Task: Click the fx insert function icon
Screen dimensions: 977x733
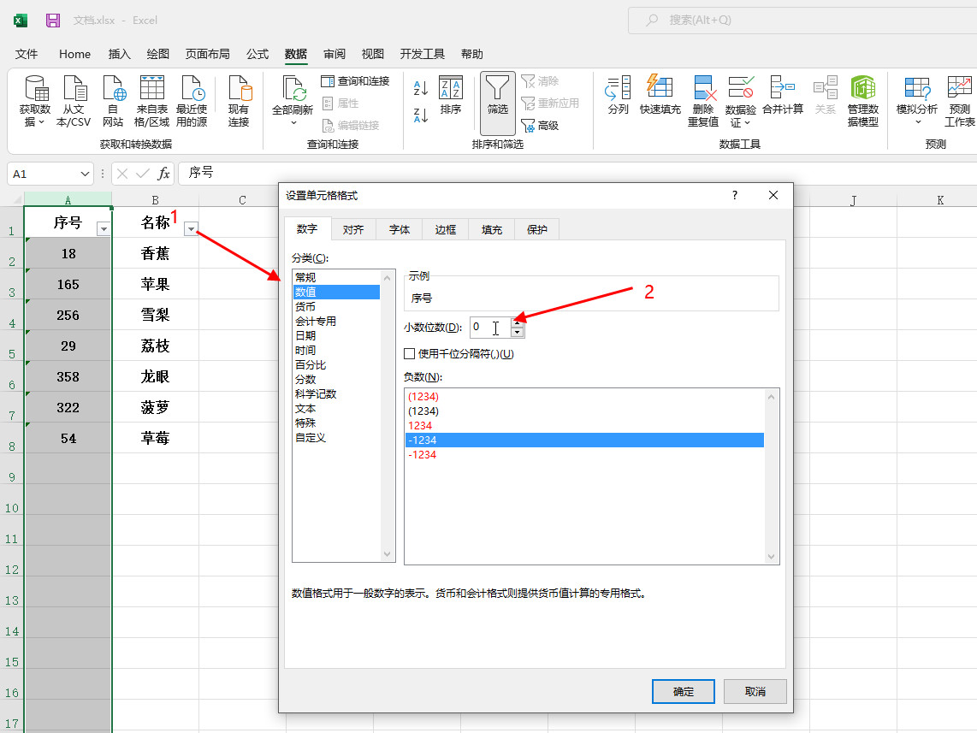Action: coord(163,174)
